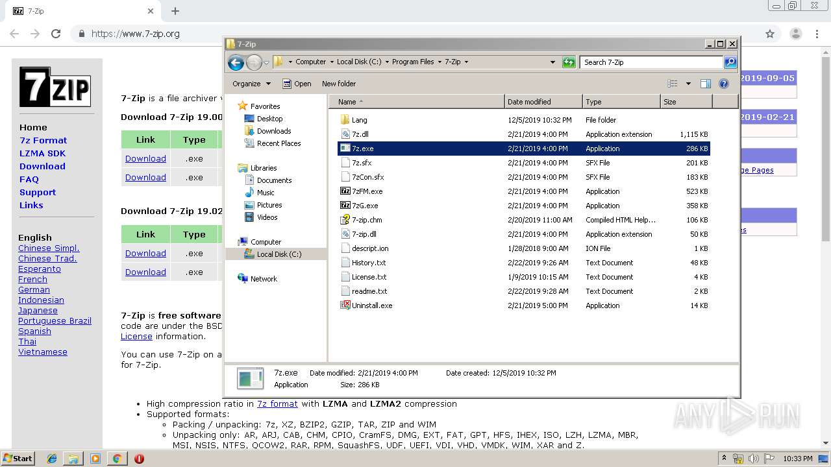Click the Open toolbar button
Viewport: 831px width, 467px height.
(297, 84)
